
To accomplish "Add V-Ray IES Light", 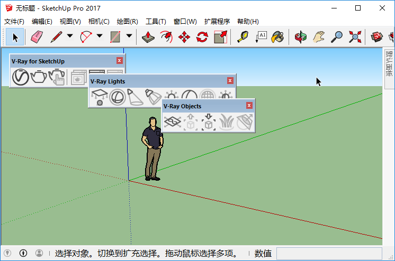I will [153, 97].
